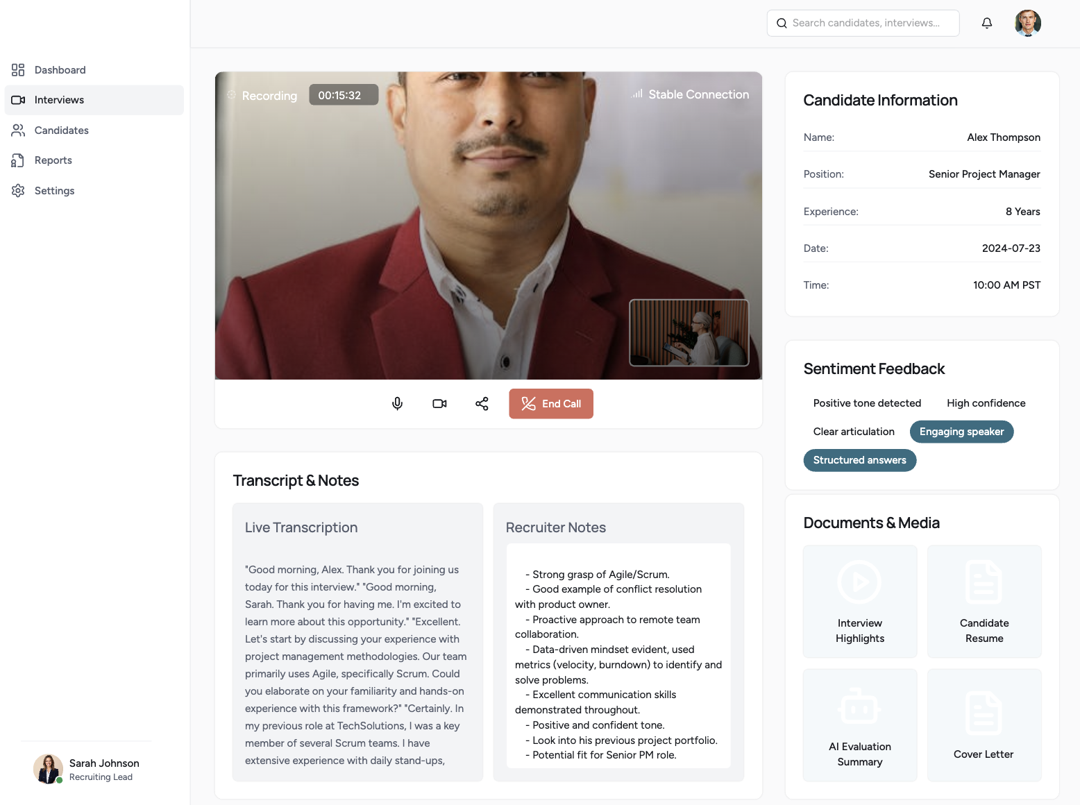
Task: Open the Interview Highlights video tile
Action: coord(859,602)
